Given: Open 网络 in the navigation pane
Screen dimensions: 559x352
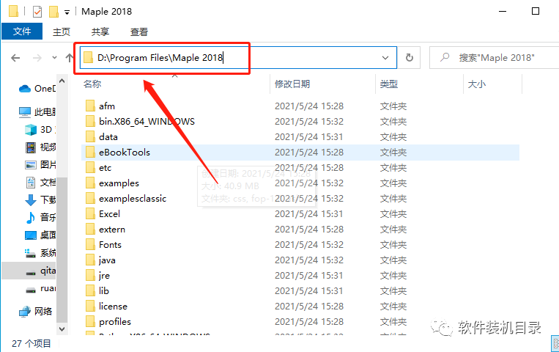Looking at the screenshot, I should click(36, 312).
